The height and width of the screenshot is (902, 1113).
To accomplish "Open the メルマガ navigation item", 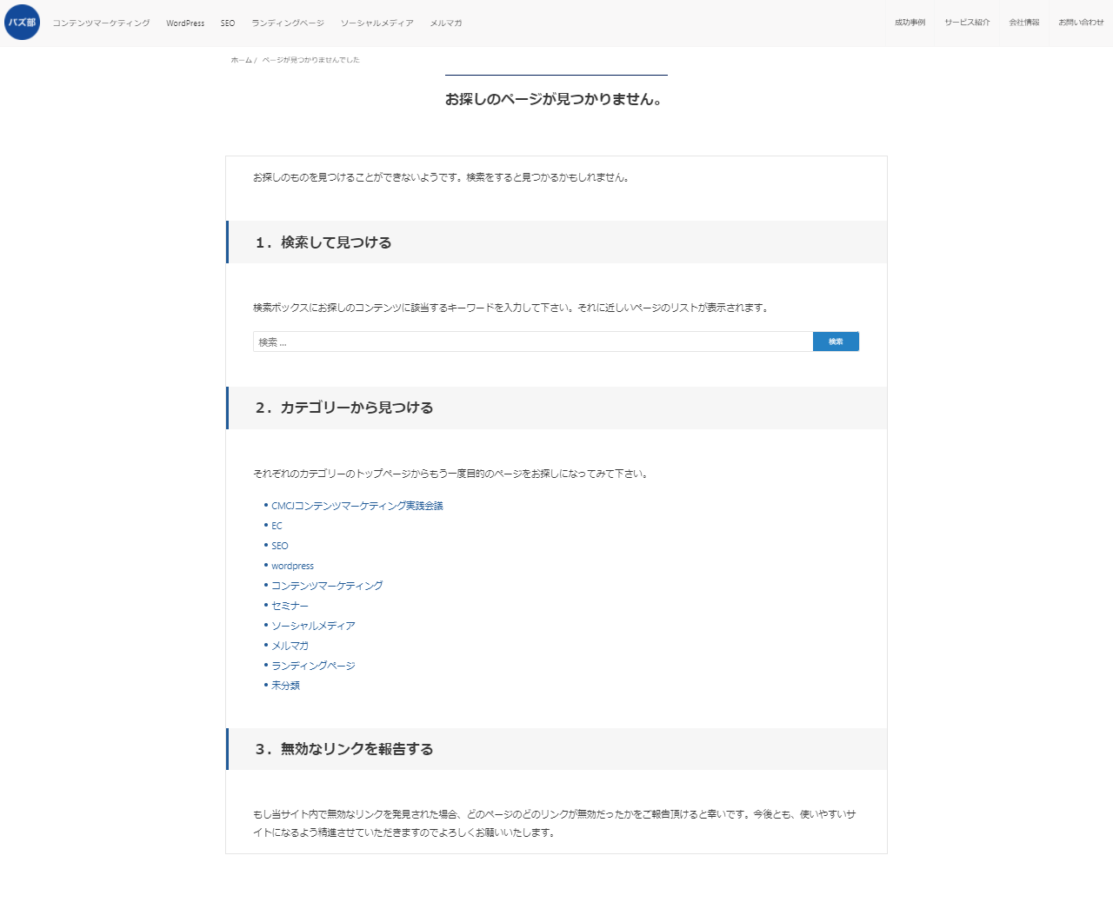I will click(446, 23).
